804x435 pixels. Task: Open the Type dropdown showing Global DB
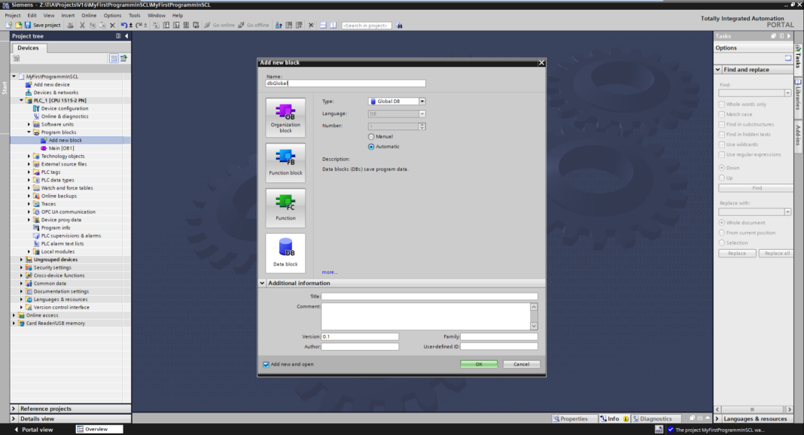[423, 101]
